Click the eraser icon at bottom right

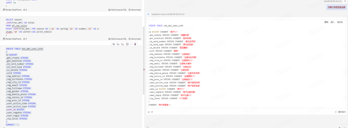pos(340,127)
